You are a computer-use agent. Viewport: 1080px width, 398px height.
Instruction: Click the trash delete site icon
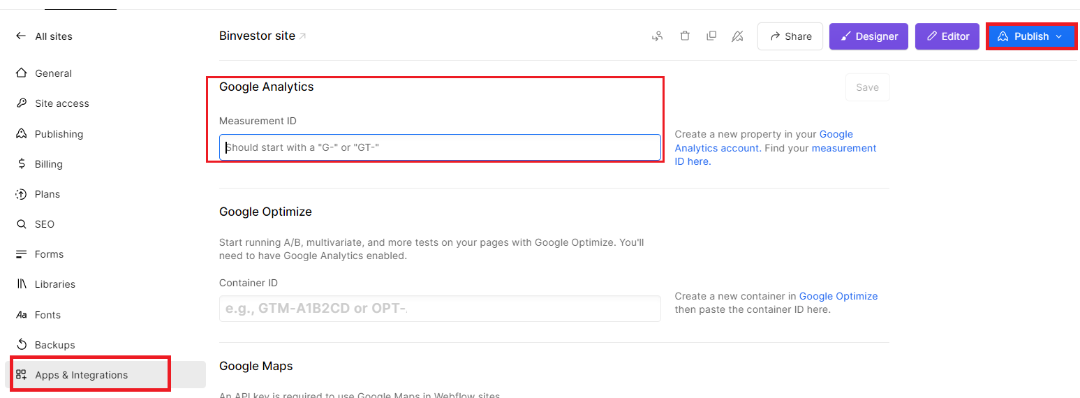685,36
